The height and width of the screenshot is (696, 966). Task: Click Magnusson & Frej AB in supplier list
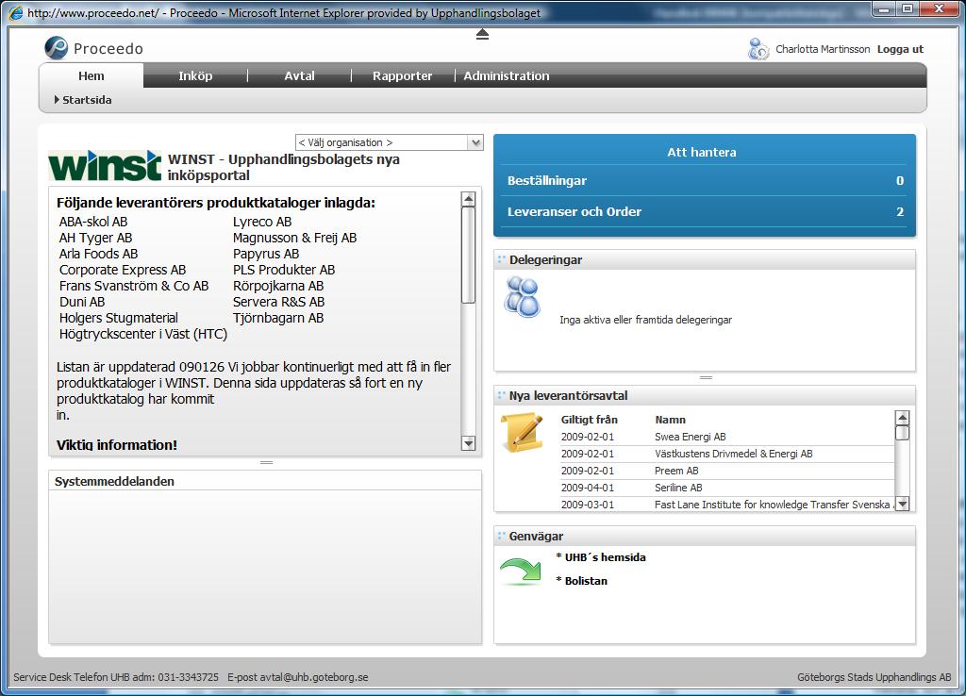coord(294,238)
